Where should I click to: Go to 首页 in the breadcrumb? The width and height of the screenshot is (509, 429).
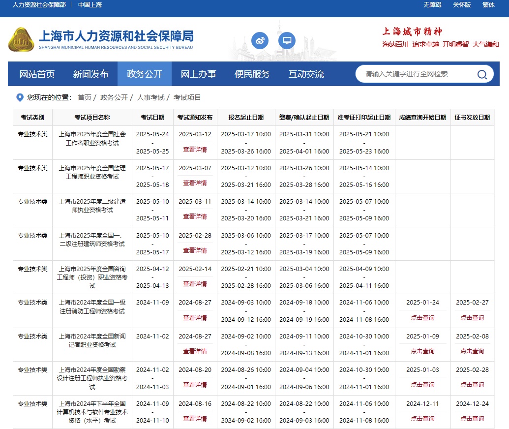[85, 97]
